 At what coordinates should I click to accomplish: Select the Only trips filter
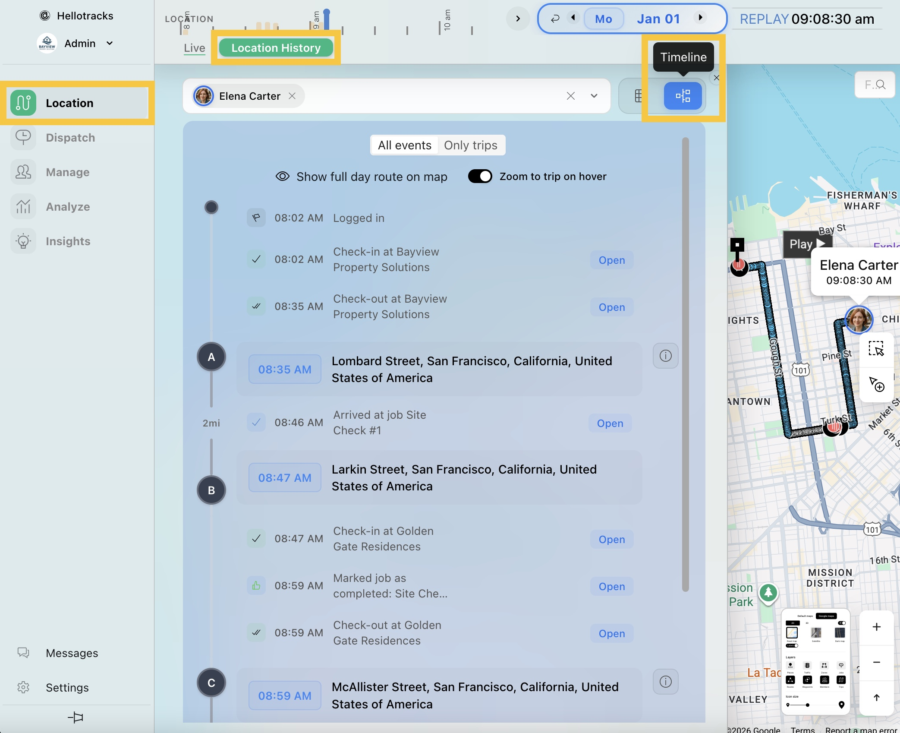point(470,145)
